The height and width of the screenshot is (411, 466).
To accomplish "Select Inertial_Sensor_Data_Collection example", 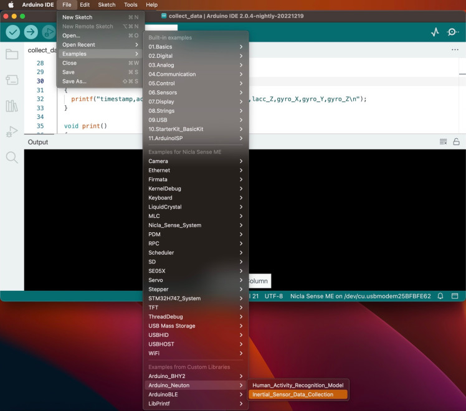I will pos(293,394).
